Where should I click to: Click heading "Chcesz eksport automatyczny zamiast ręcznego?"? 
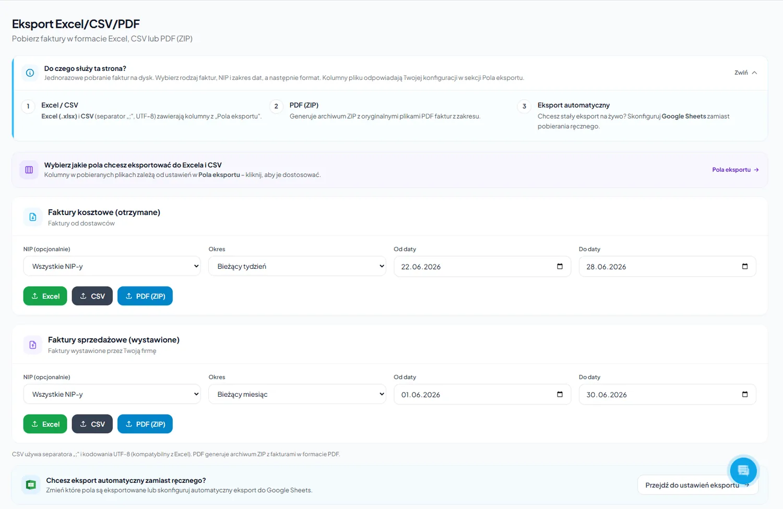coord(126,480)
